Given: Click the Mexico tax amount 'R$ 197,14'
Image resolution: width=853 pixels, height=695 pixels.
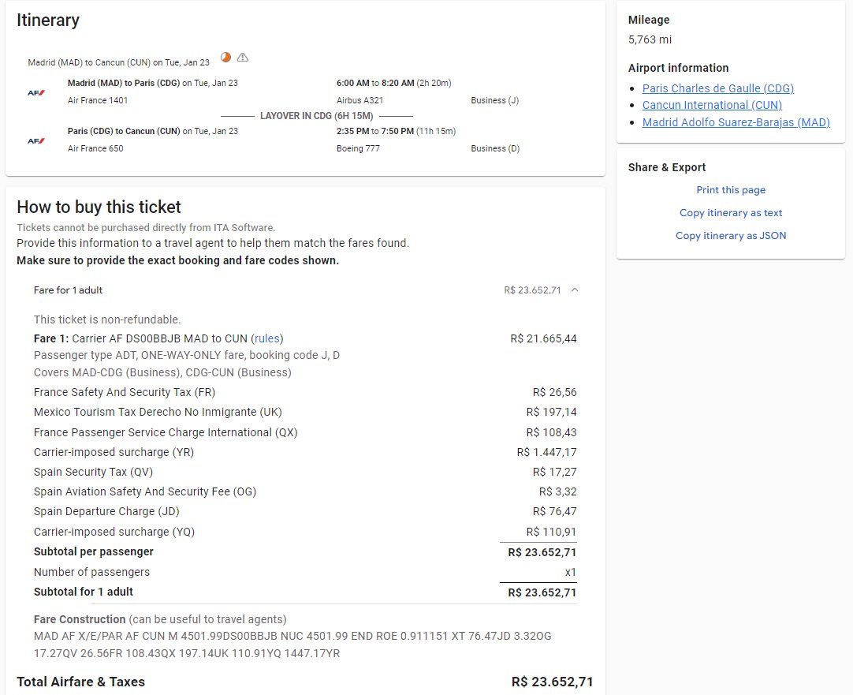Looking at the screenshot, I should 551,412.
